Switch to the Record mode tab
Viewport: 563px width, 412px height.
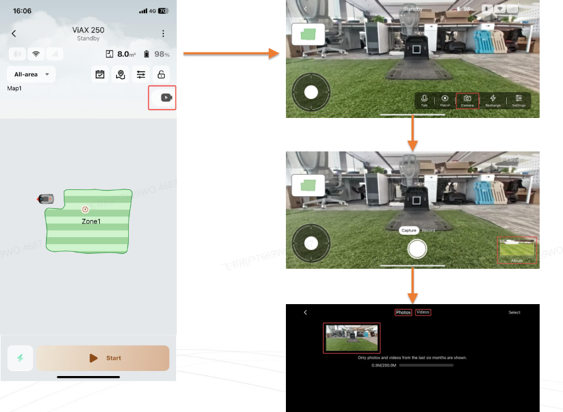[429, 230]
